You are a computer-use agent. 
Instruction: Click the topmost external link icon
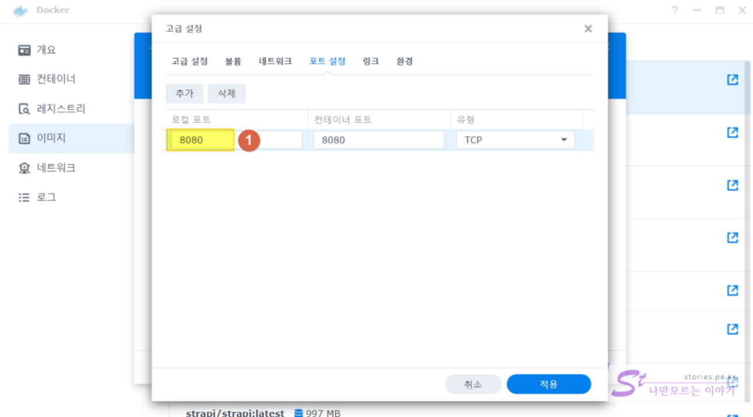pyautogui.click(x=732, y=80)
